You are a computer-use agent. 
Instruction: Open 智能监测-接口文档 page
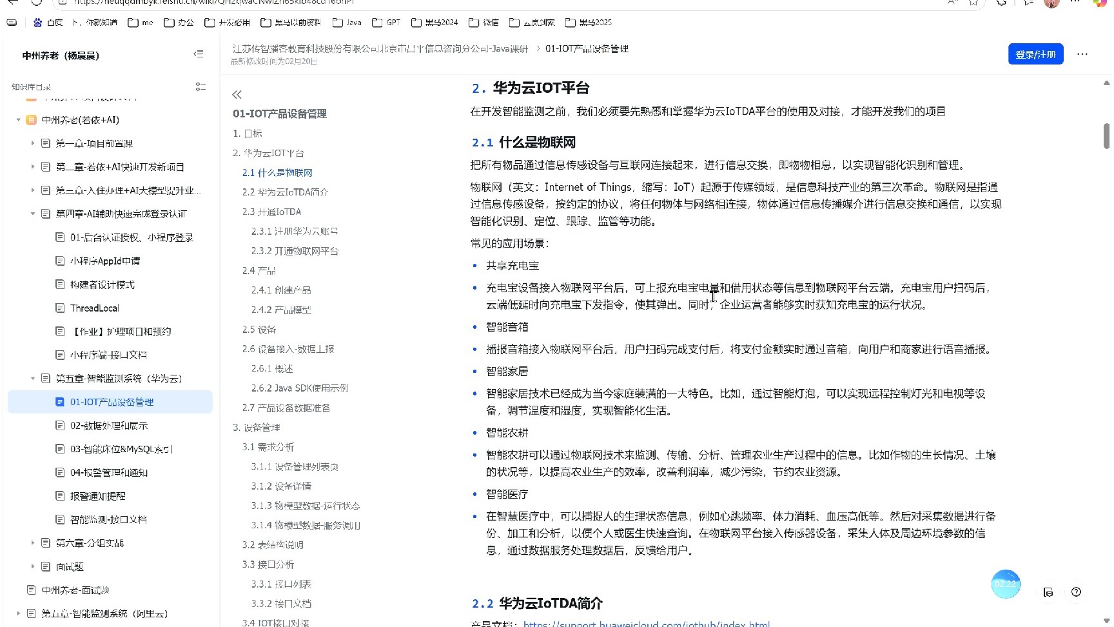pos(108,520)
